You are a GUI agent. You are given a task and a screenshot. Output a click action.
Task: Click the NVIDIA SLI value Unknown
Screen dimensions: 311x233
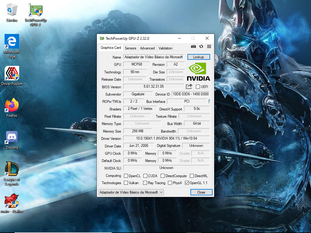pos(166,168)
